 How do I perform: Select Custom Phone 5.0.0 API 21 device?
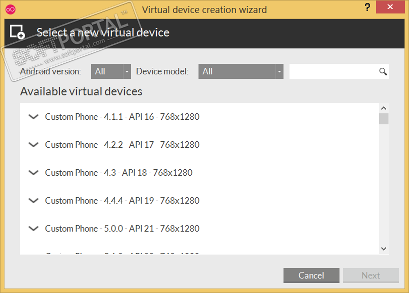pyautogui.click(x=122, y=229)
